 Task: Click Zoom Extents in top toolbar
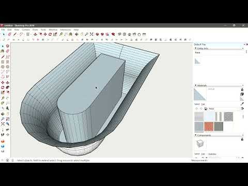(x=91, y=35)
